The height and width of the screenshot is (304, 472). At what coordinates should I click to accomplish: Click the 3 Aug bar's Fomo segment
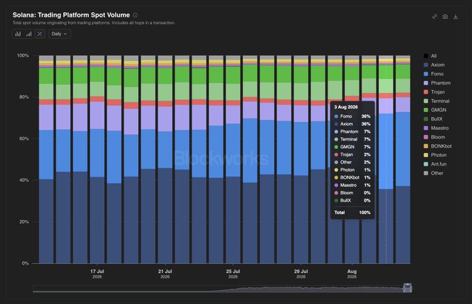[x=386, y=151]
